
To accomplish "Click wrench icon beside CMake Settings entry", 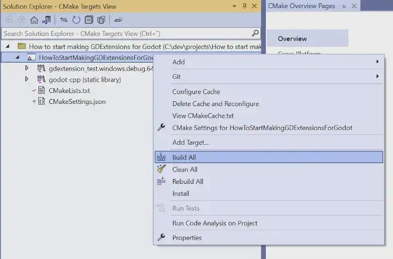I will coord(161,127).
